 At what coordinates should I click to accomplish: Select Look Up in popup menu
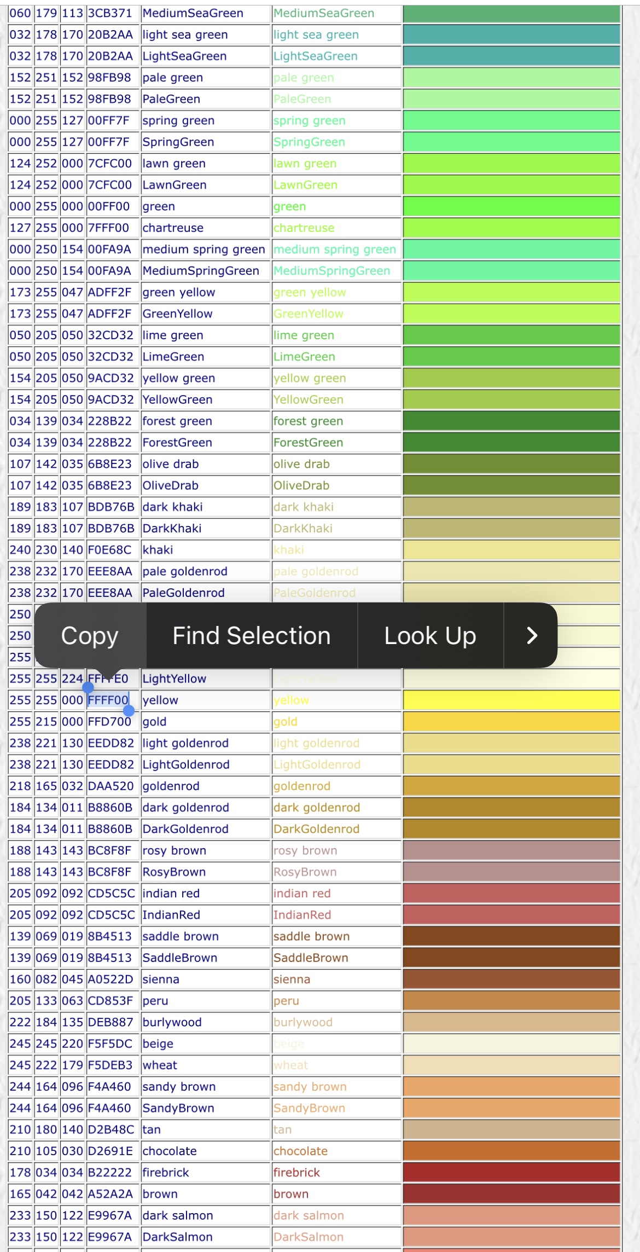(x=430, y=635)
